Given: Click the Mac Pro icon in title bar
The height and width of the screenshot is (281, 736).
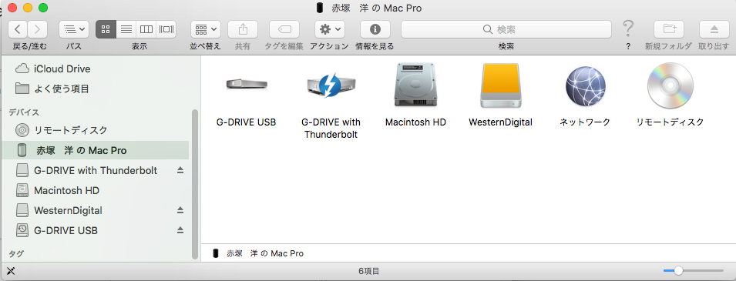Looking at the screenshot, I should pos(320,8).
